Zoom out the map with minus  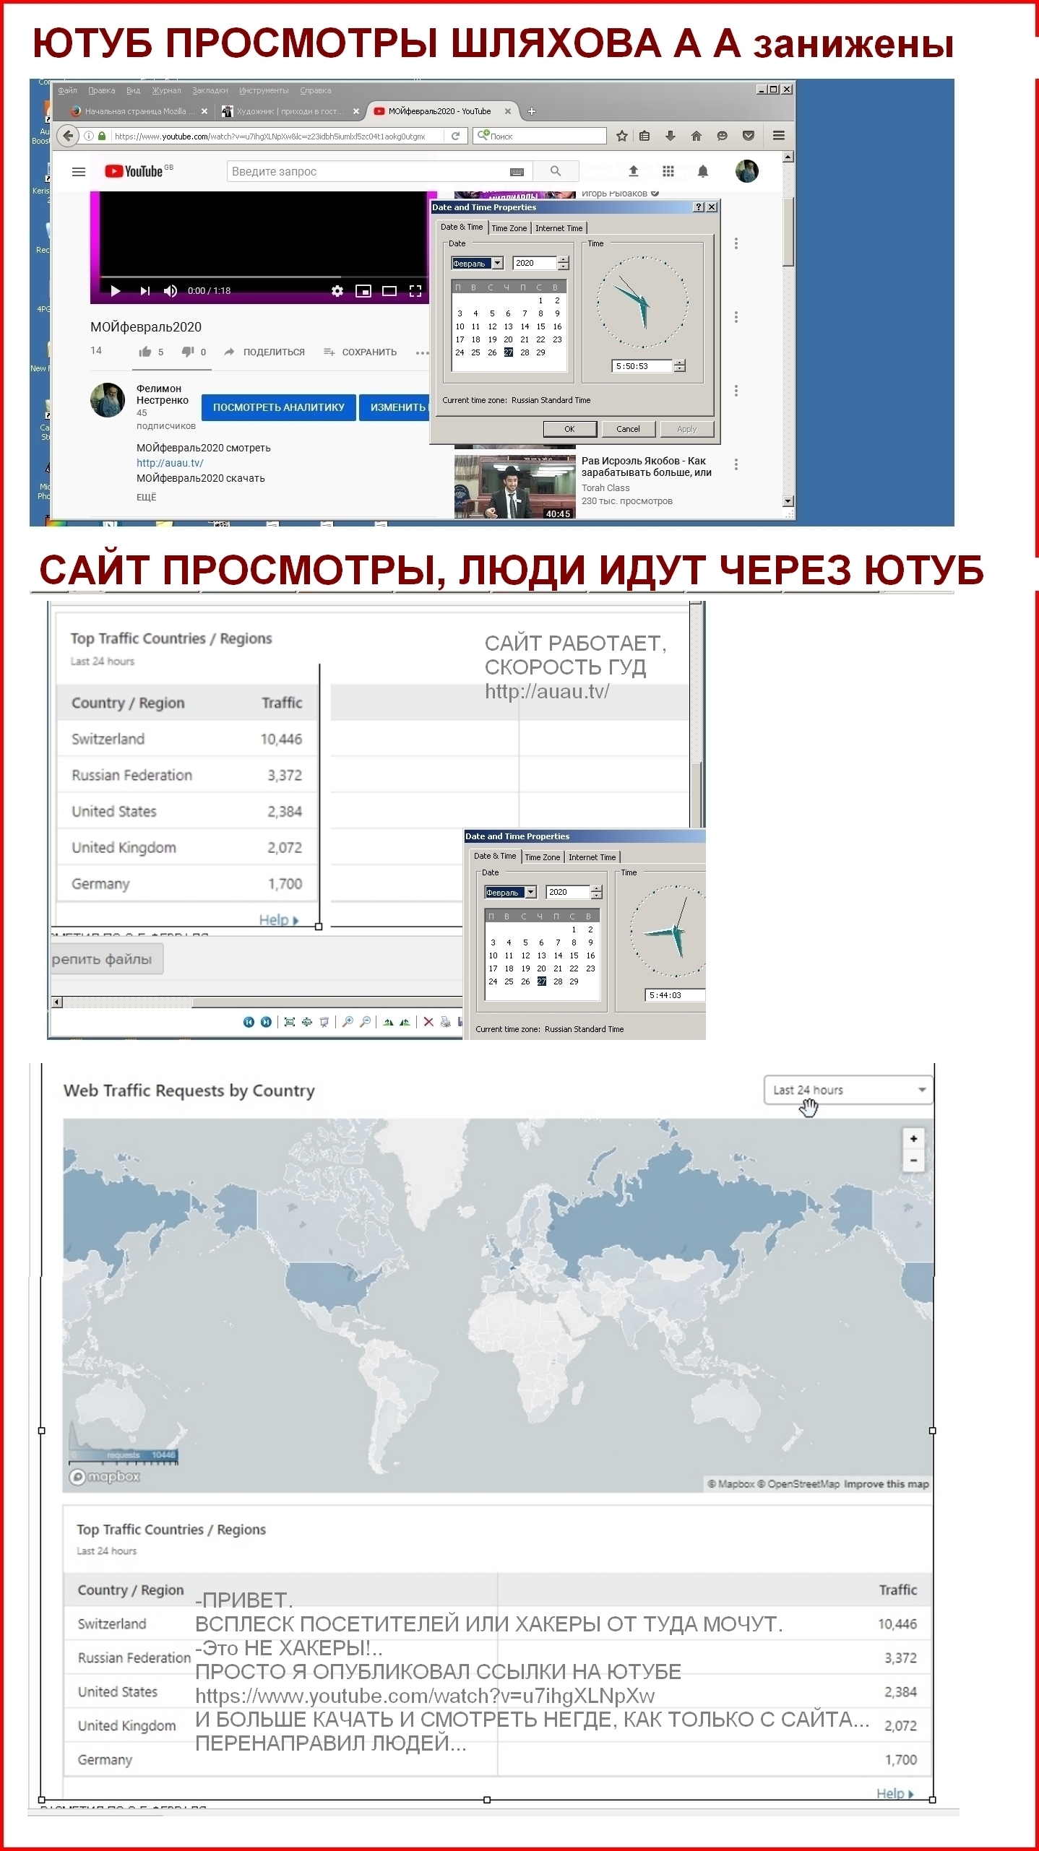point(914,1161)
